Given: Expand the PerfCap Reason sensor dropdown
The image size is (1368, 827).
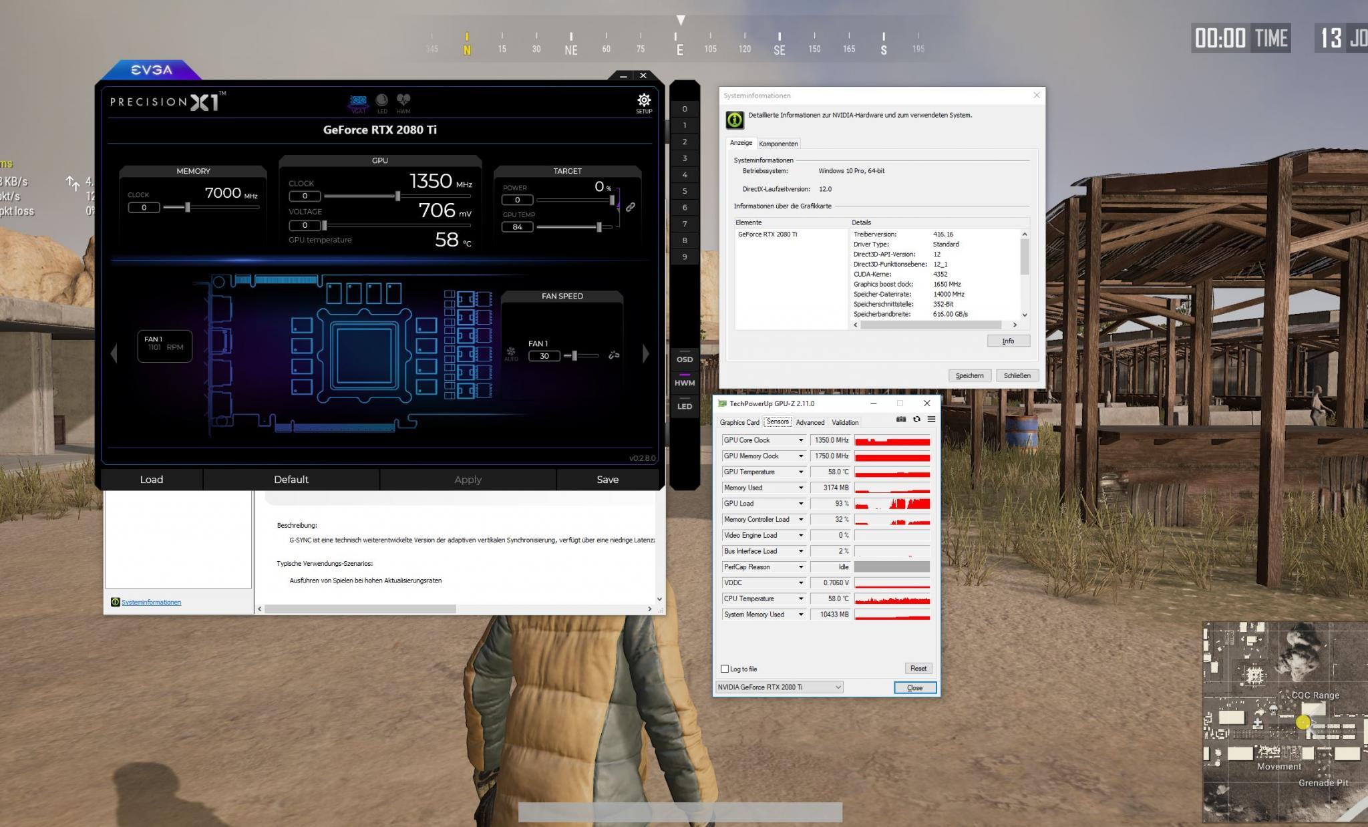Looking at the screenshot, I should 801,567.
